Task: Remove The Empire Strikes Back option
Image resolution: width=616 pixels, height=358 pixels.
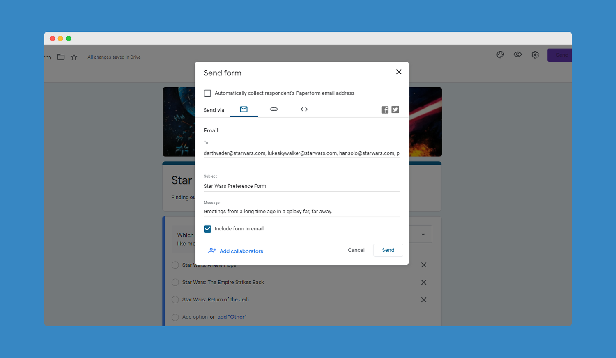Action: click(x=423, y=283)
